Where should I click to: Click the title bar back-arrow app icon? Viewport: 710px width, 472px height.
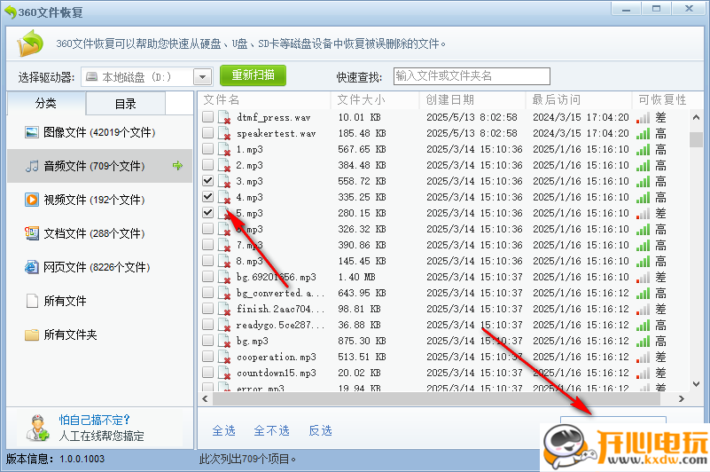(x=10, y=12)
